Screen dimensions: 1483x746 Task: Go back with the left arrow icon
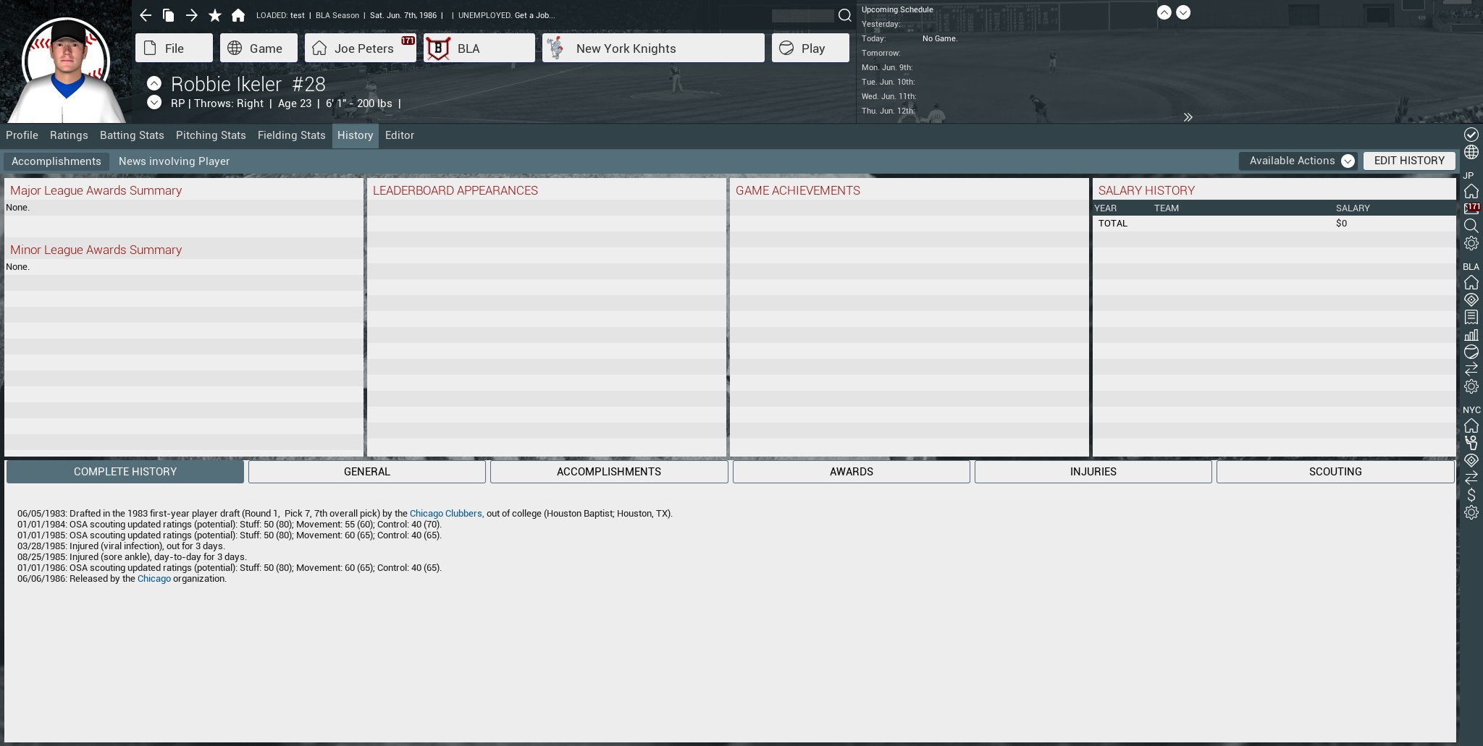[146, 15]
